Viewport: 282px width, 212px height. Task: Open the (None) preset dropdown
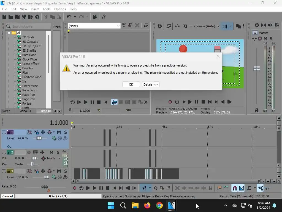[x=94, y=26]
